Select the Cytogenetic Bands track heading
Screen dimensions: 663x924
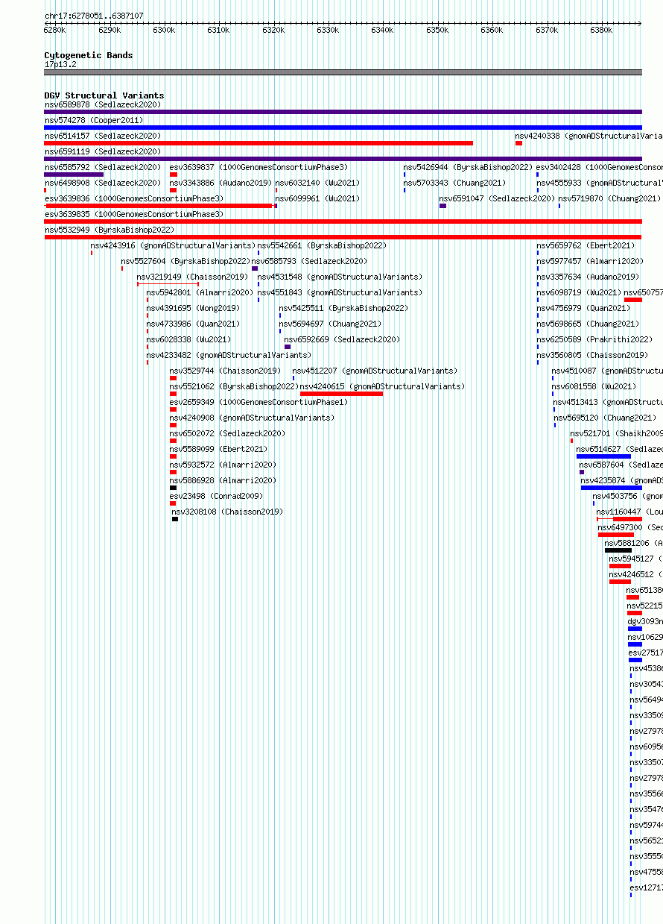[x=89, y=55]
